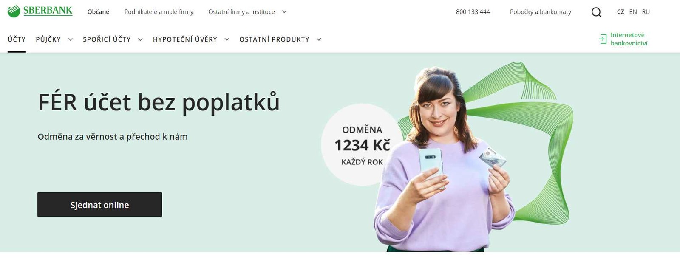Expand the Ostatní produkty chevron
This screenshot has height=265, width=680.
coord(319,39)
